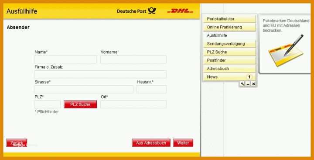Focus the Name input field
This screenshot has width=314, height=160.
pyautogui.click(x=65, y=59)
